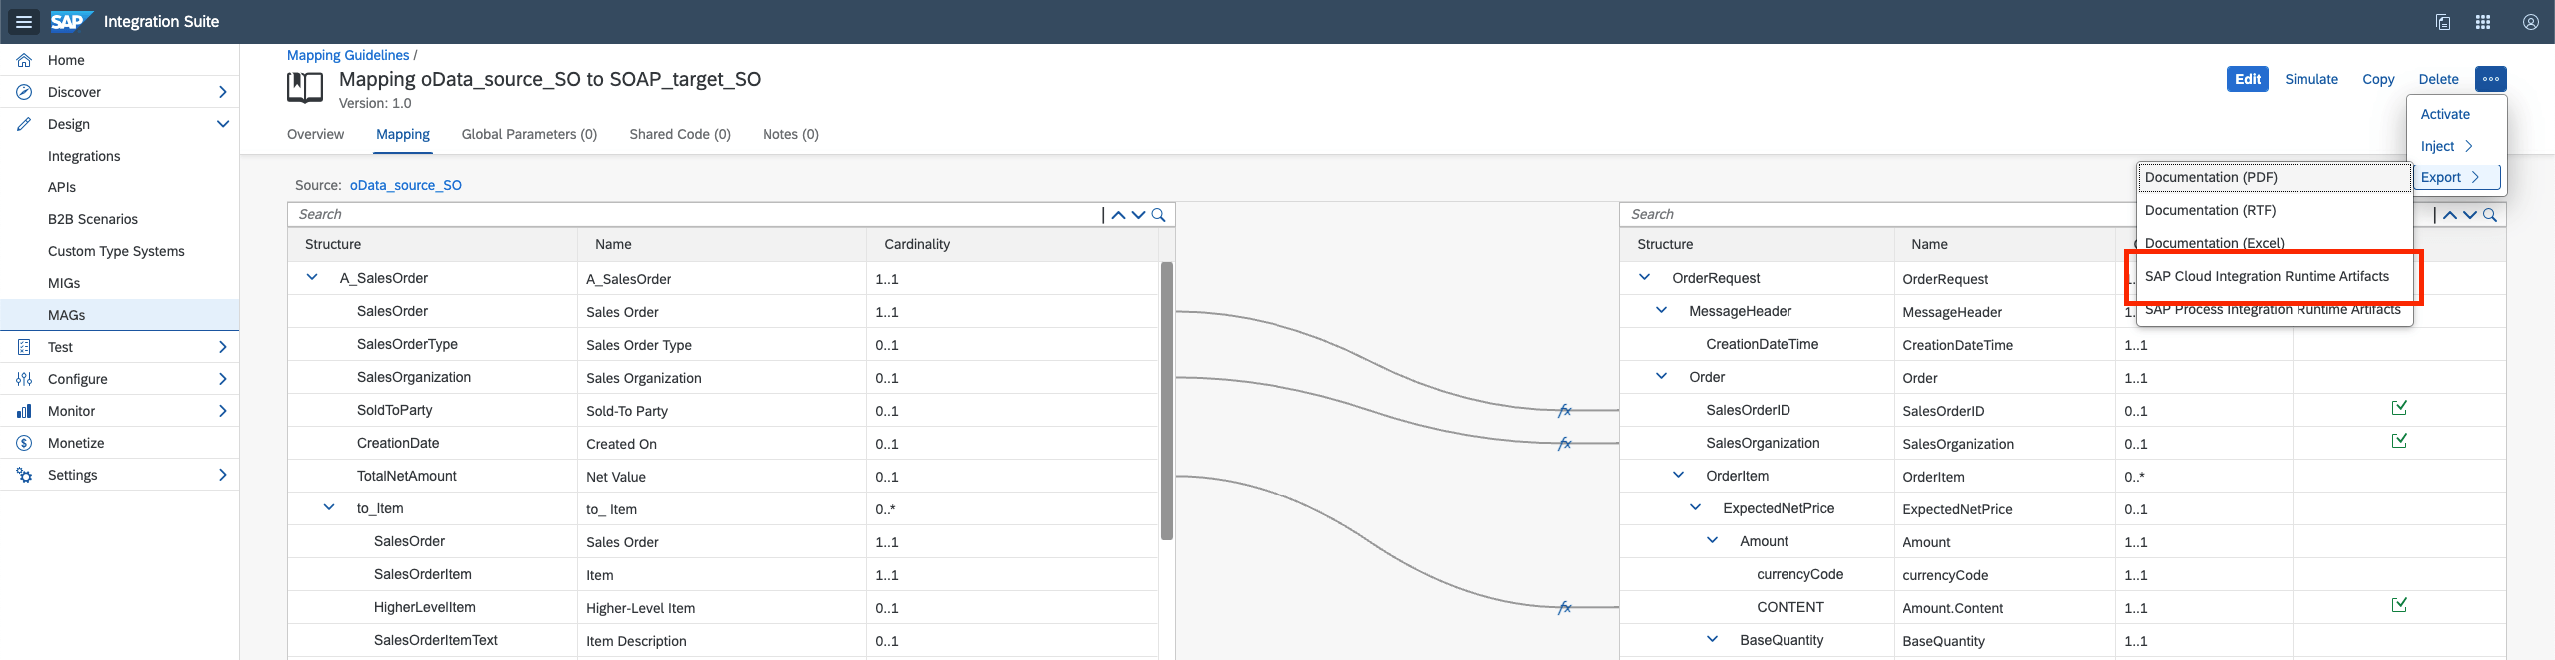Open the fx function for SalesOrganization mapping

[x=1564, y=443]
